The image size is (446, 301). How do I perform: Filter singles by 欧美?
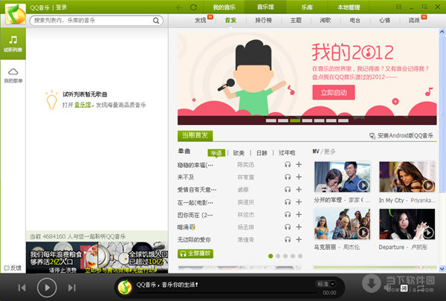(x=239, y=153)
